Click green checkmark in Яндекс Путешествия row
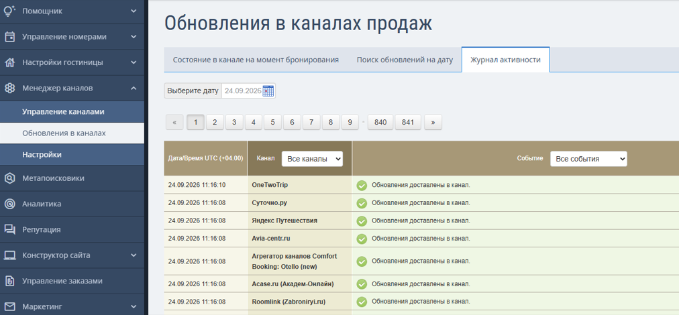 point(362,220)
